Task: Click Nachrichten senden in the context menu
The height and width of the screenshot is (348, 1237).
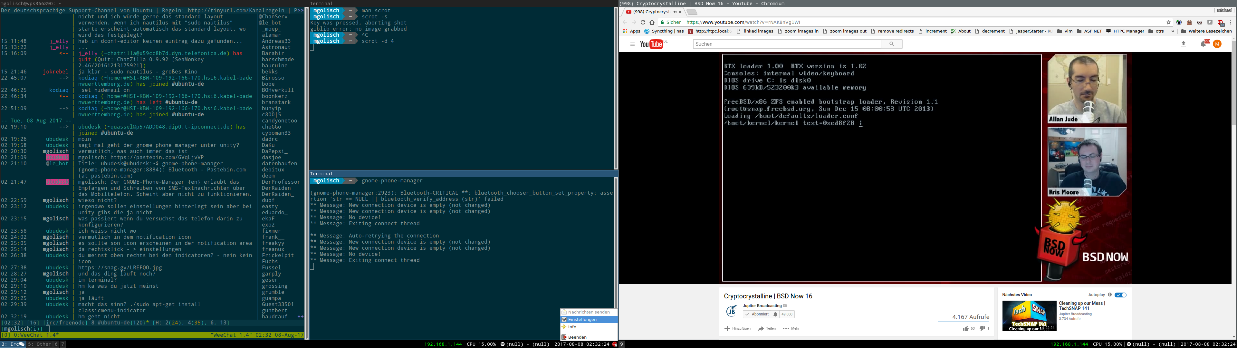Action: click(589, 313)
